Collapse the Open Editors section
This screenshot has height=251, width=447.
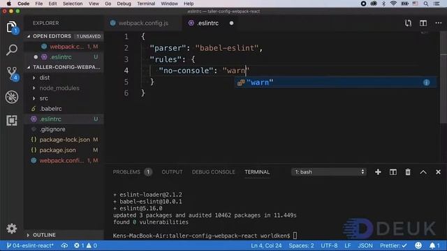(x=29, y=36)
